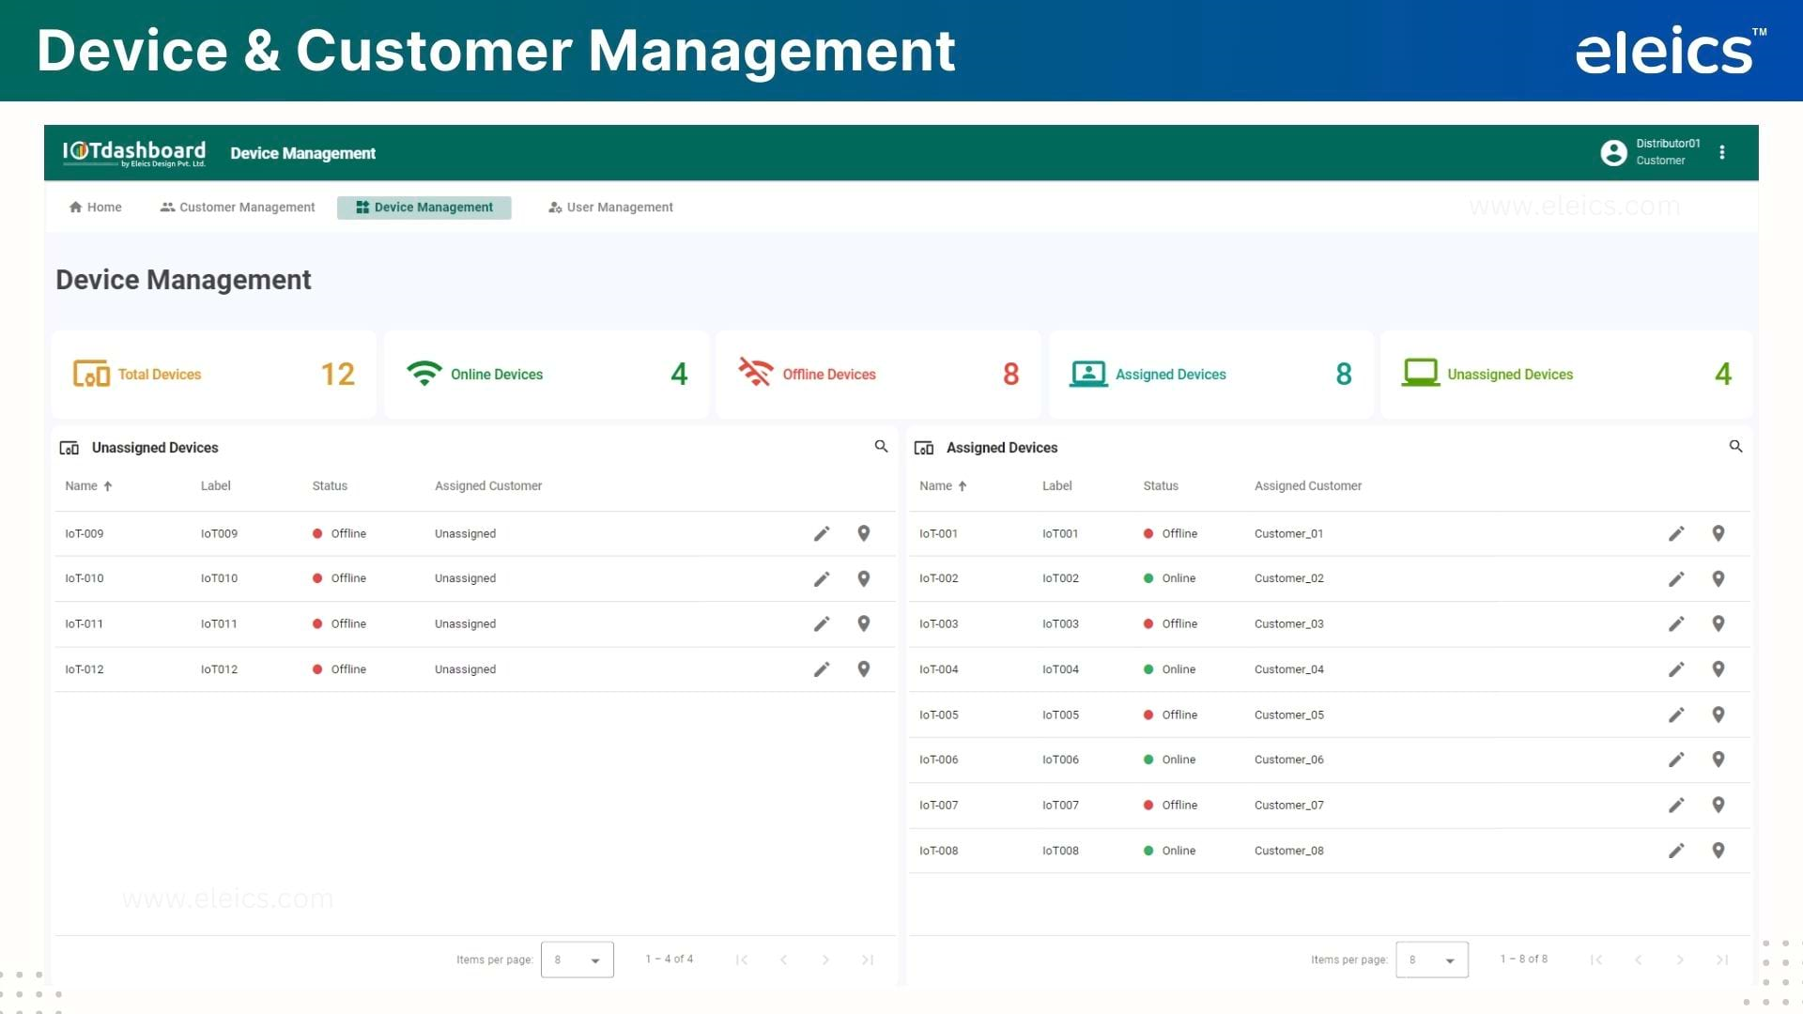
Task: Edit device IoT-007 with pencil icon
Action: [1676, 805]
